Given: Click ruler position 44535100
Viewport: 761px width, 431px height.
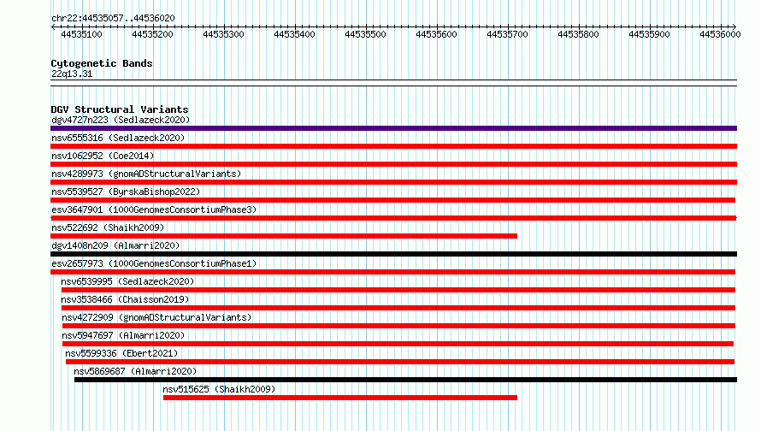Looking at the screenshot, I should pyautogui.click(x=81, y=34).
